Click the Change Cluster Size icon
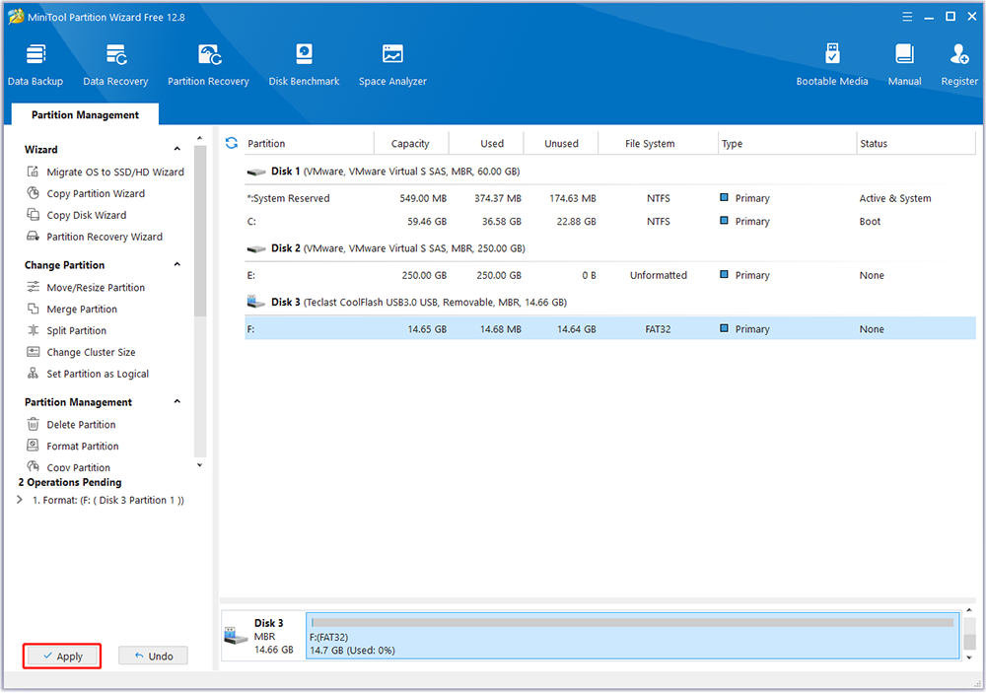Viewport: 986px width, 693px height. 33,352
